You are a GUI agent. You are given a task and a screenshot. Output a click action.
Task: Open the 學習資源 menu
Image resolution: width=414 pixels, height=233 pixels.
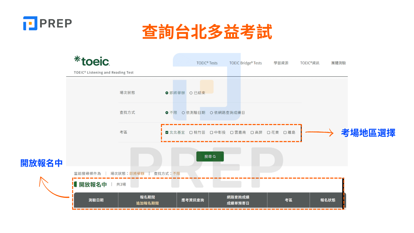pyautogui.click(x=281, y=63)
